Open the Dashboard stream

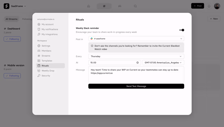click(12, 29)
